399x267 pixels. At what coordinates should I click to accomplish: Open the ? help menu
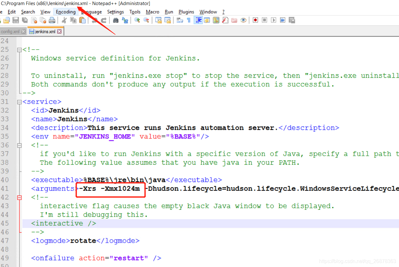223,12
